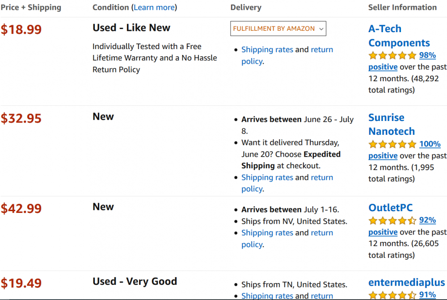The image size is (447, 300).
Task: View Shipping rates for the $18.99 offer
Action: point(267,50)
